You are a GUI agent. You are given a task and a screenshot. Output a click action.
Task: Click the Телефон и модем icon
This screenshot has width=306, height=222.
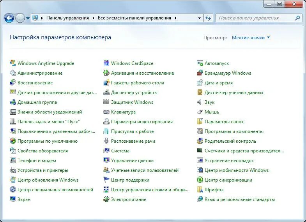point(13,160)
